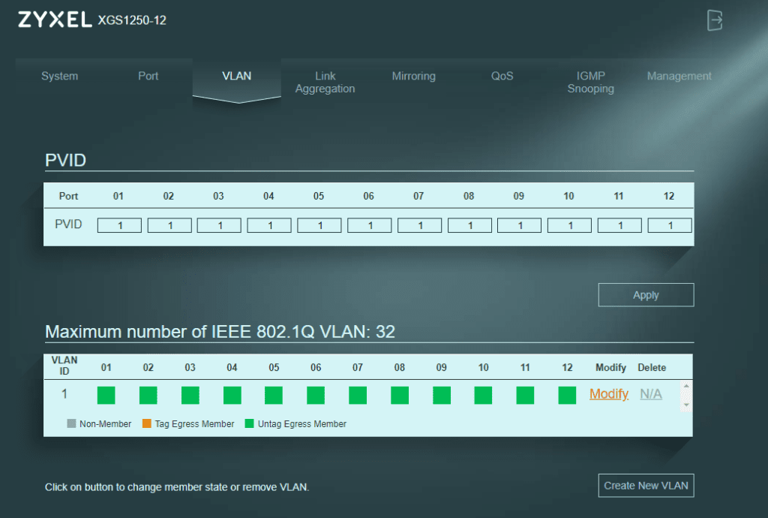Click the N/A delete link
This screenshot has height=518, width=768.
pos(651,394)
